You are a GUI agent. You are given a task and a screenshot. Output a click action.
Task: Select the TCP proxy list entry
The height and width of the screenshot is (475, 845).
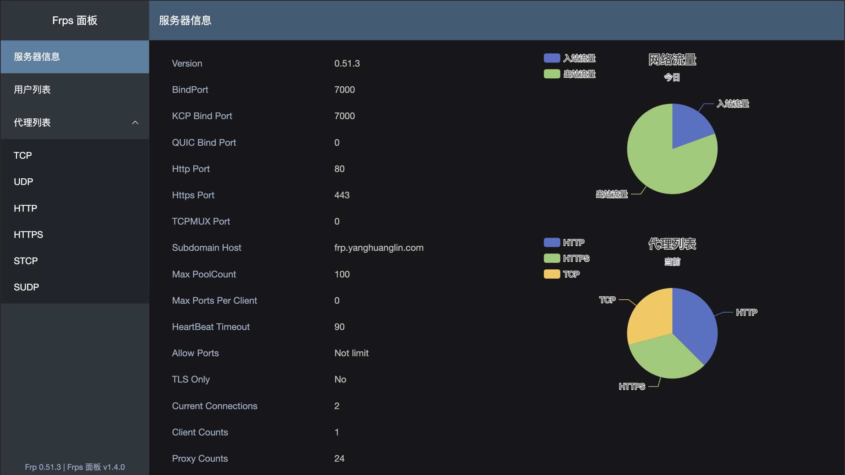click(23, 155)
